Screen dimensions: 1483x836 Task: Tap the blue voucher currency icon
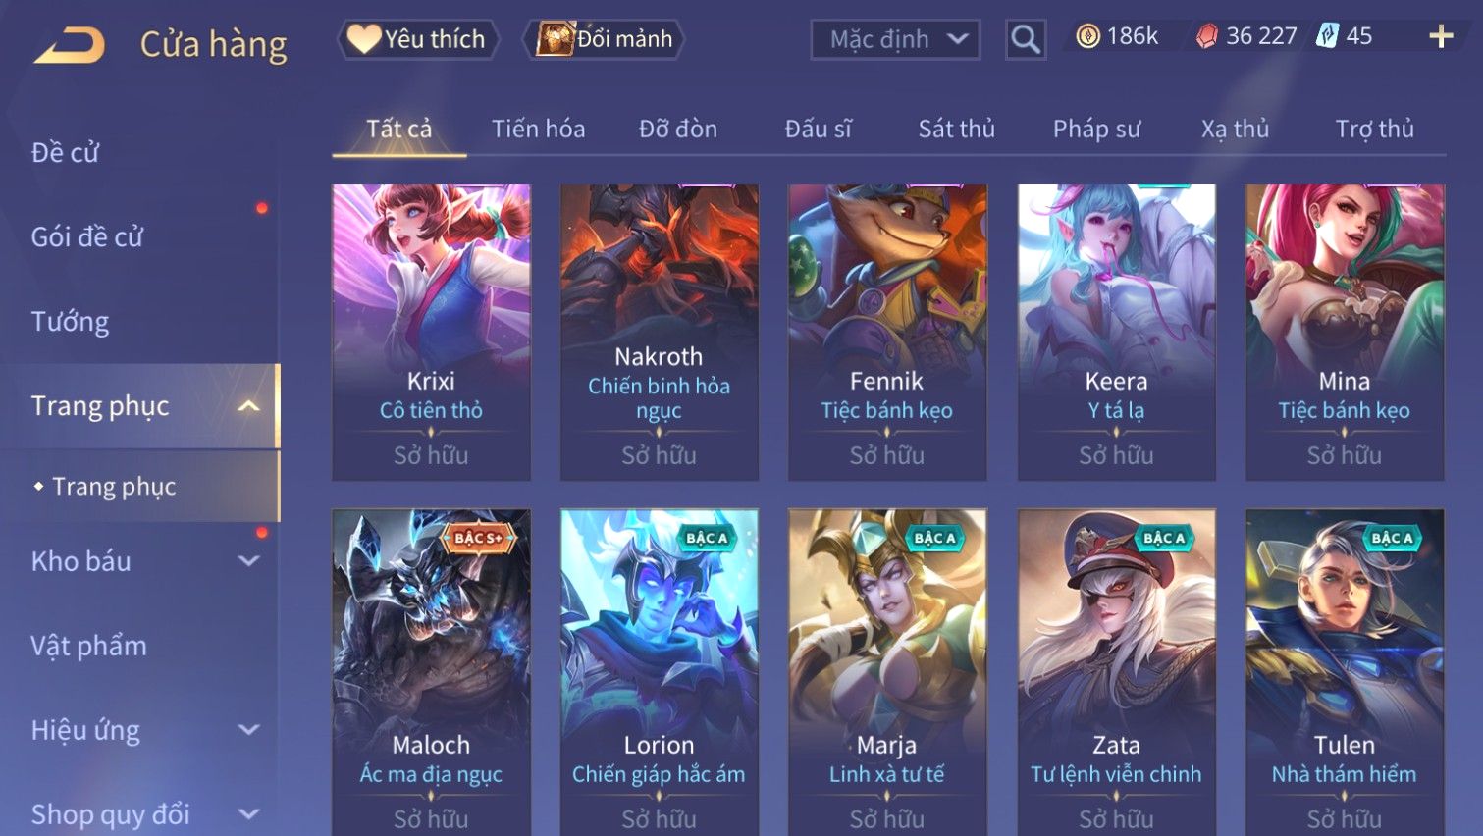(1327, 36)
